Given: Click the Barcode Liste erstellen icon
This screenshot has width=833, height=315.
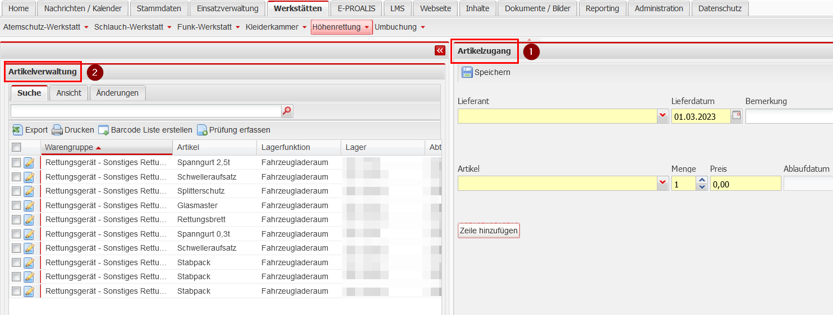Looking at the screenshot, I should click(103, 130).
